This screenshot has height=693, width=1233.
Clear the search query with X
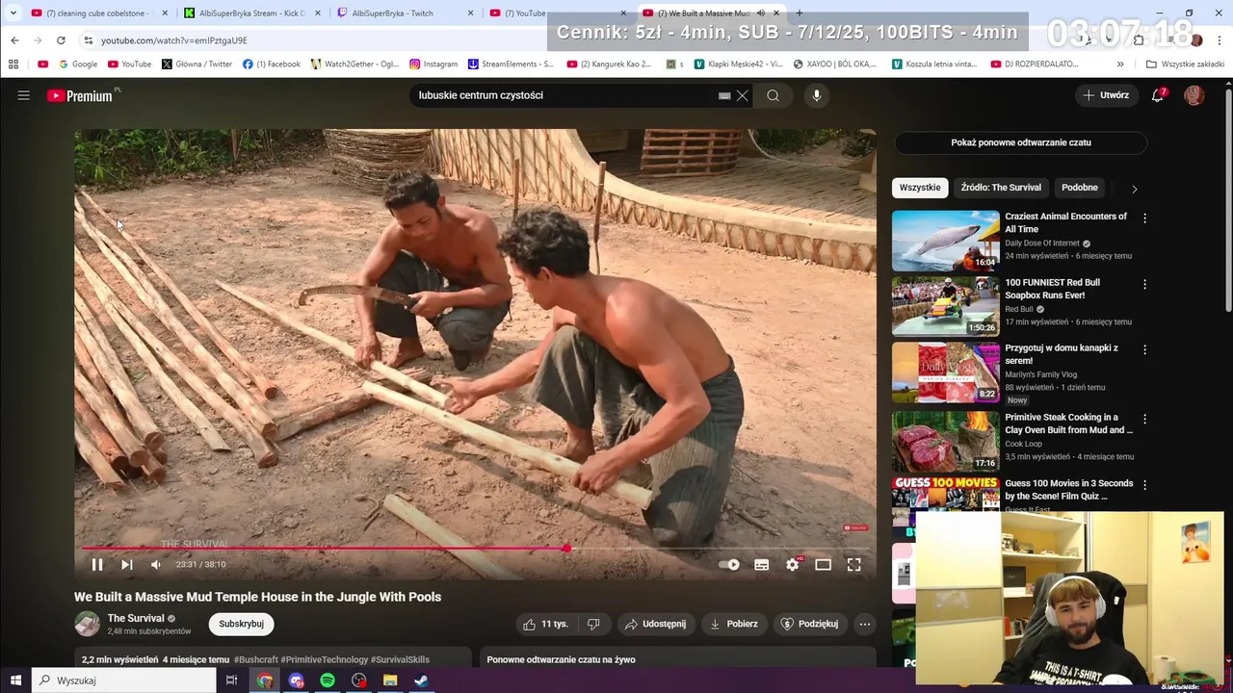coord(743,95)
